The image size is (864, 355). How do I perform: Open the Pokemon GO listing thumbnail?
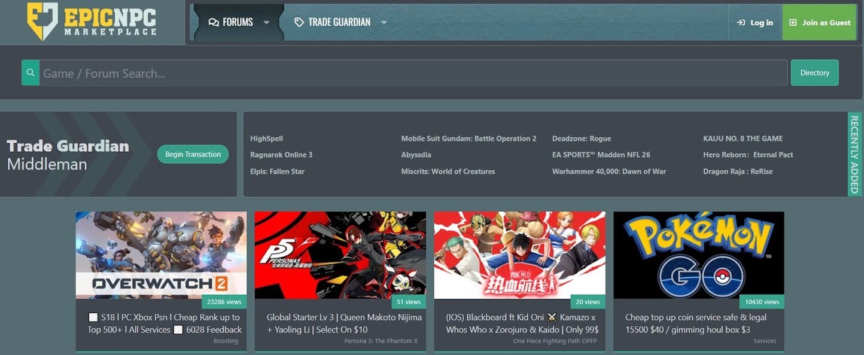click(x=698, y=255)
